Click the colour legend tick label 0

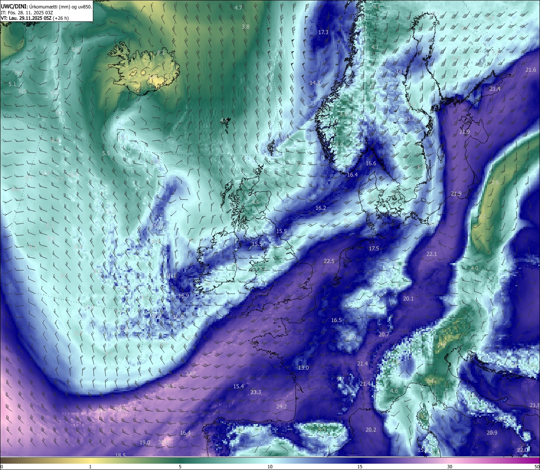coord(2,466)
